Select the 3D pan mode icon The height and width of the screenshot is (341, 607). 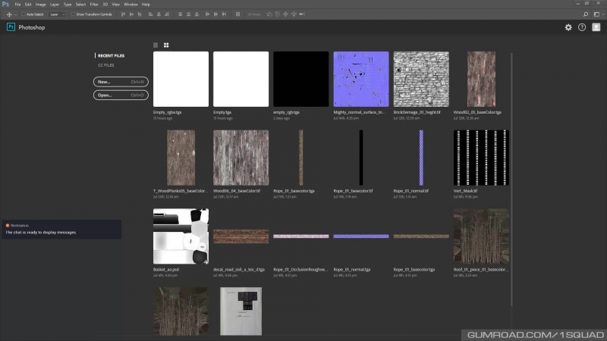coord(286,14)
